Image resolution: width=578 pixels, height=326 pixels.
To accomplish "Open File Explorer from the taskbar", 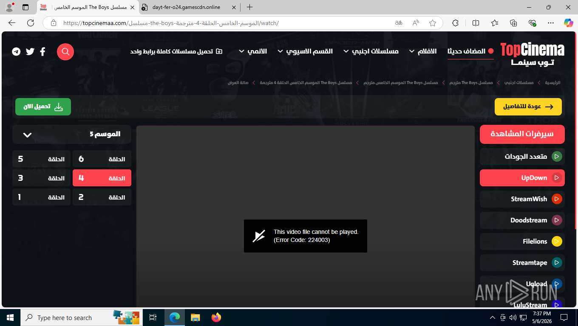I will point(195,318).
